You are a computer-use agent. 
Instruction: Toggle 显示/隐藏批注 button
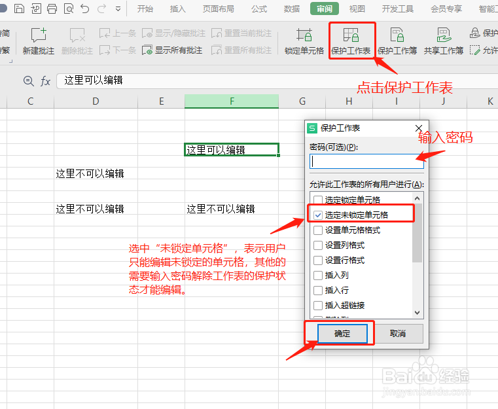(173, 33)
